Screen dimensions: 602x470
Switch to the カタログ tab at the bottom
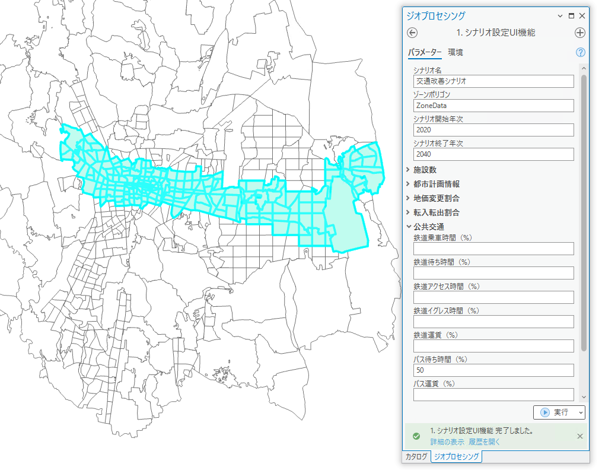tap(416, 458)
